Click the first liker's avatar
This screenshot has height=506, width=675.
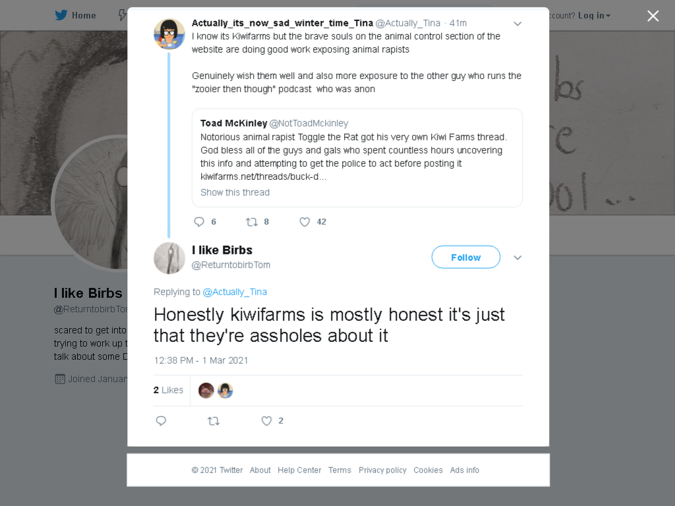[206, 390]
